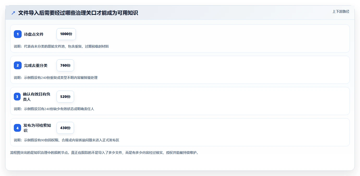Click the 760份 value pill

pyautogui.click(x=65, y=65)
